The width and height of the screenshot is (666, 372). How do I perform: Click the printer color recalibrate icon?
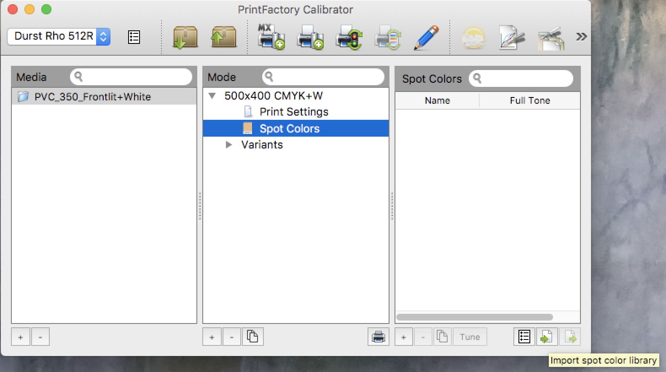[388, 37]
